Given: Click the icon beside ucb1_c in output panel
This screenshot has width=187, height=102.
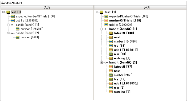Looking at the screenshot, I should point(106,25).
